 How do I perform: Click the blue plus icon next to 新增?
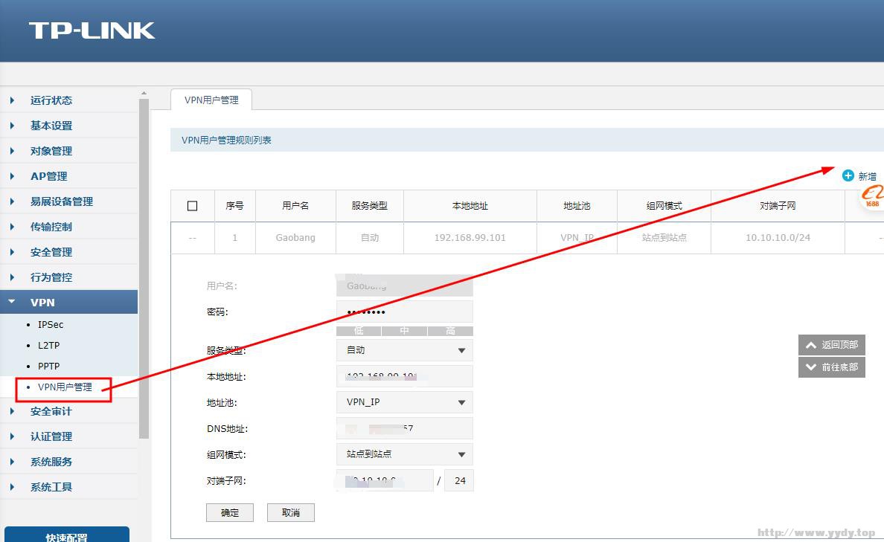(848, 175)
